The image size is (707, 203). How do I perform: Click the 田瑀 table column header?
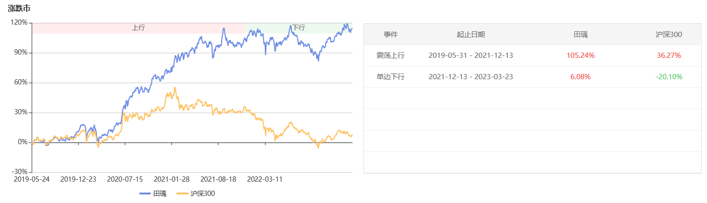pyautogui.click(x=580, y=34)
